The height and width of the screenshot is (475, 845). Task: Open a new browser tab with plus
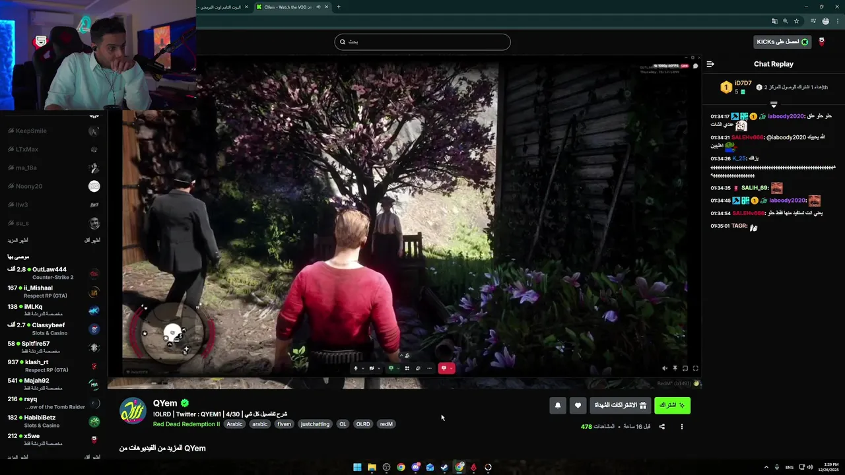pos(339,7)
